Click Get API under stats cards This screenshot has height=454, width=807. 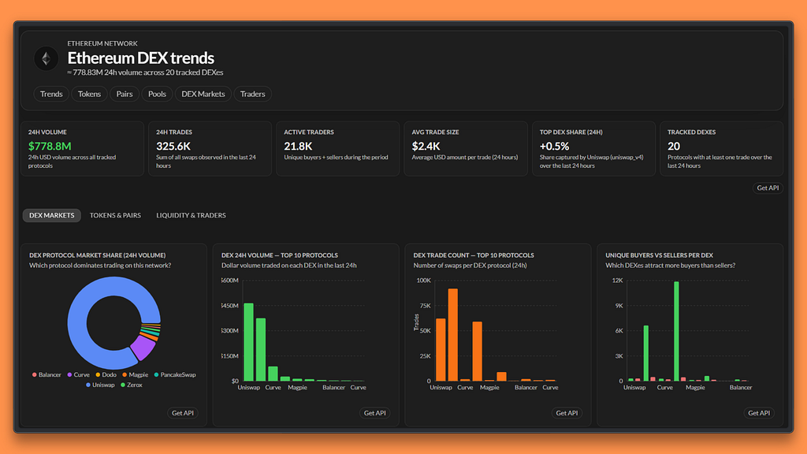click(x=768, y=188)
